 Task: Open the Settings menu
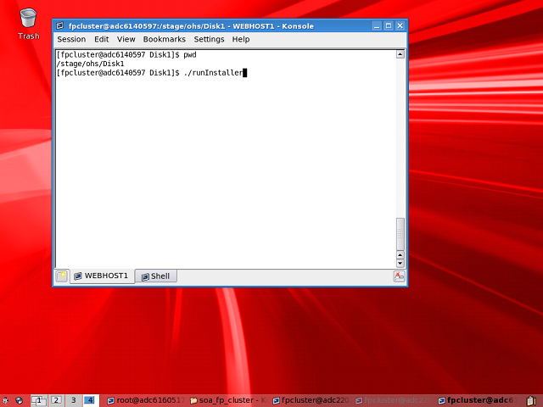pyautogui.click(x=209, y=39)
